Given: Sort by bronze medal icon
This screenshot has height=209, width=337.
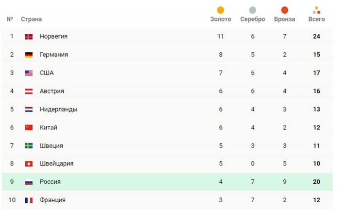Looking at the screenshot, I should (x=284, y=10).
